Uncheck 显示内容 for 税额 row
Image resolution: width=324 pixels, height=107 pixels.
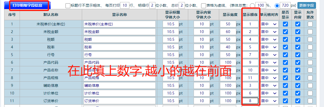click(298, 40)
